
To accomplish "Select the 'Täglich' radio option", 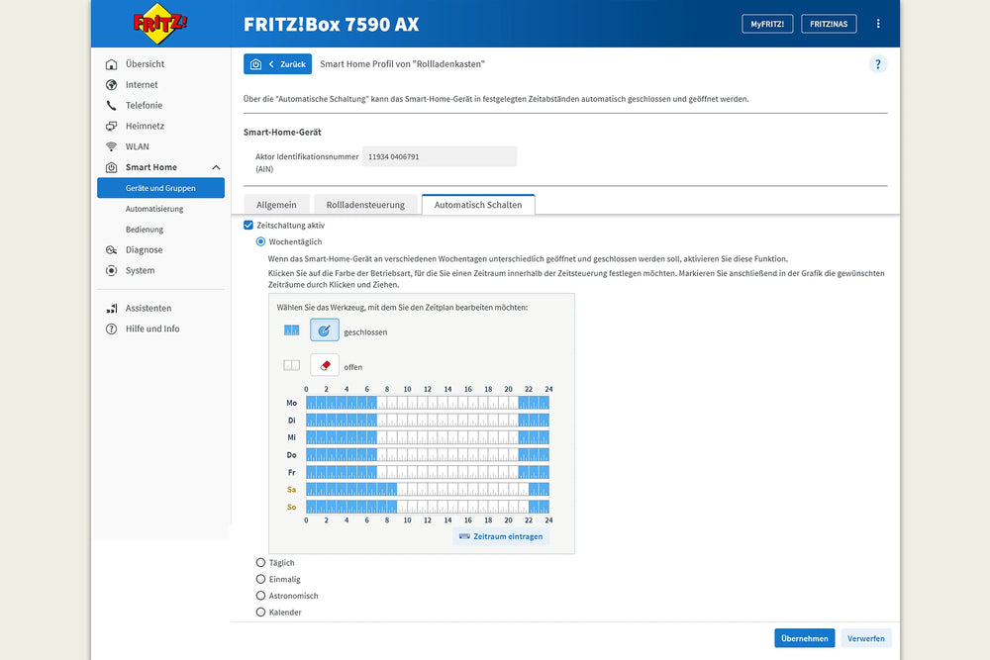I will pos(260,563).
